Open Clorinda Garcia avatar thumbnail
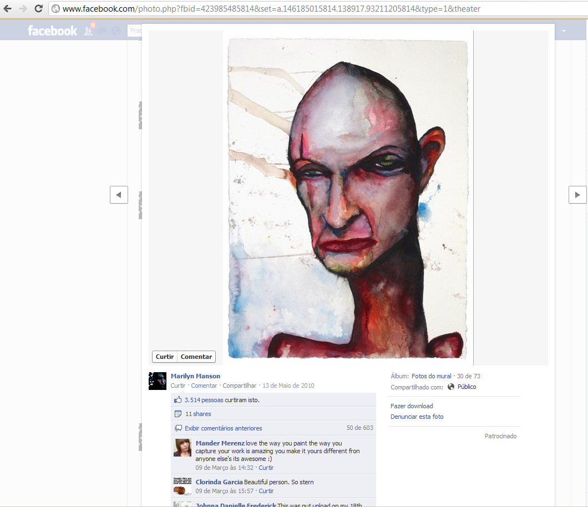 click(x=183, y=486)
